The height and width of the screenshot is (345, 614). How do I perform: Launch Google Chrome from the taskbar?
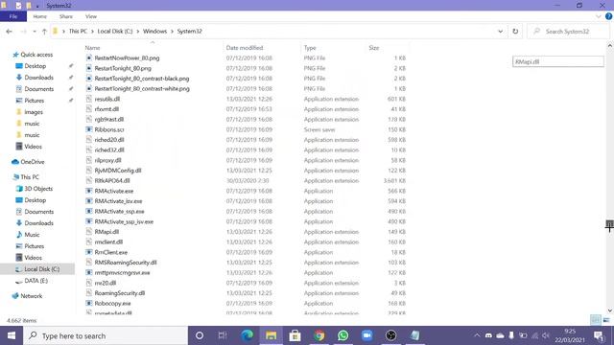[319, 335]
